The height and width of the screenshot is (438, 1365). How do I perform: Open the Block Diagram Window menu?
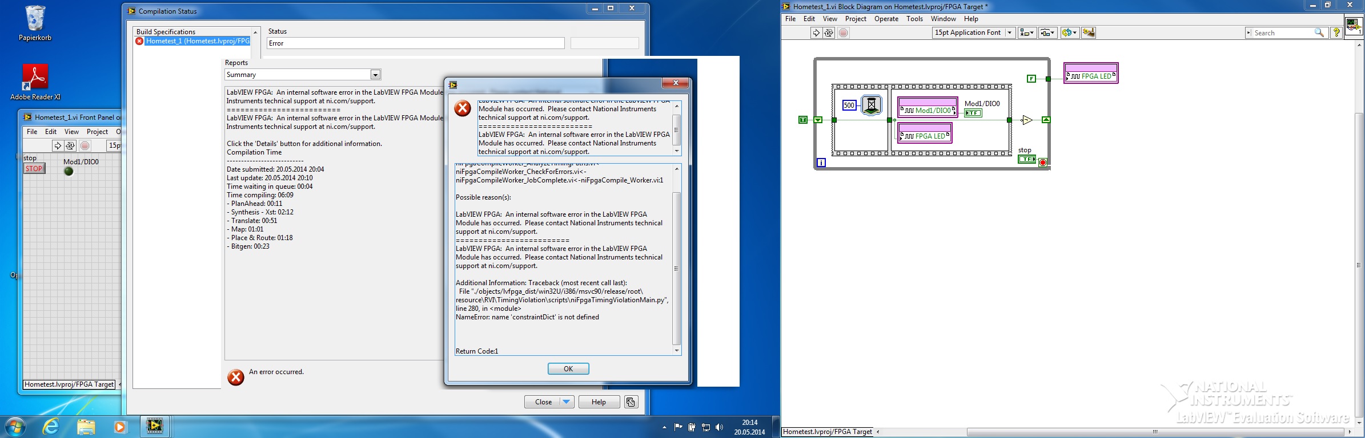point(944,19)
